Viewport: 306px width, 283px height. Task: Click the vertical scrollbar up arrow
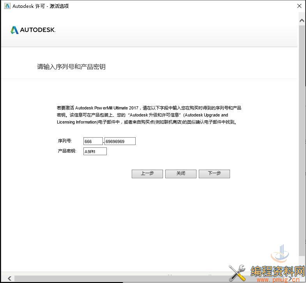pos(302,21)
